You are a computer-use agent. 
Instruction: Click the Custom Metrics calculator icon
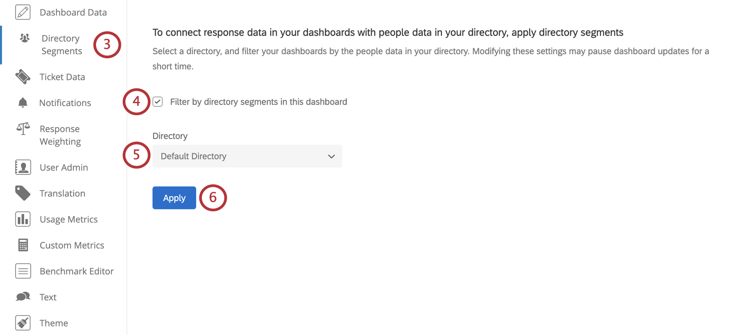tap(23, 245)
